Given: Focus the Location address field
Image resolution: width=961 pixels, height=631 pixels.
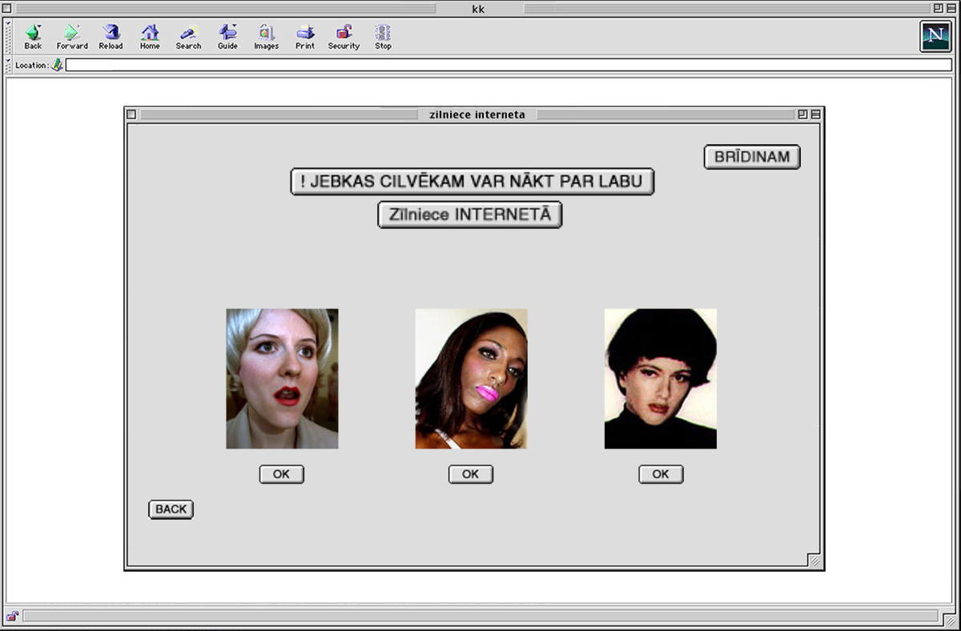Looking at the screenshot, I should tap(509, 65).
